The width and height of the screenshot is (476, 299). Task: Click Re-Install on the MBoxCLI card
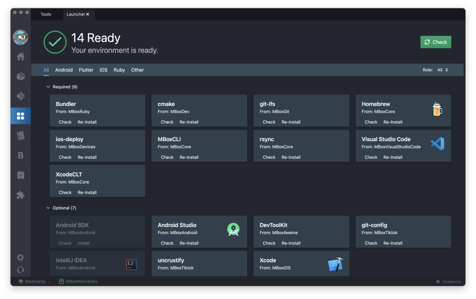click(x=189, y=157)
